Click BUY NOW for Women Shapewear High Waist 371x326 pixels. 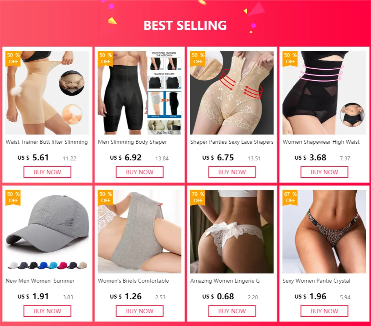[324, 172]
